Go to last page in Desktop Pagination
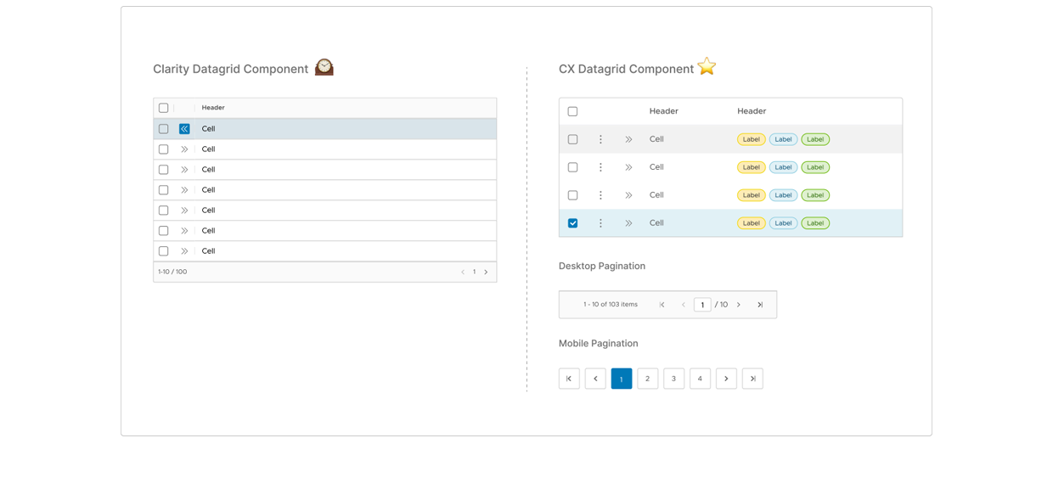 [x=760, y=305]
